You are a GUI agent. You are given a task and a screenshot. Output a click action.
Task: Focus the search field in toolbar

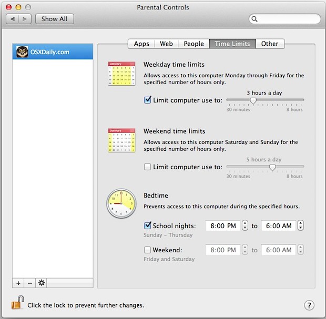(x=284, y=19)
